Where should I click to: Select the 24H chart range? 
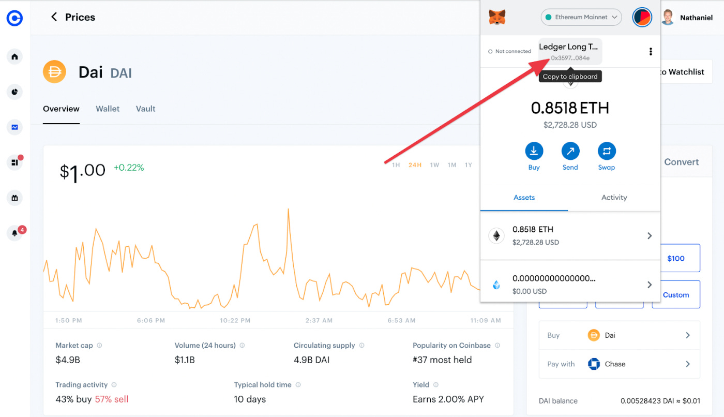[x=415, y=165]
